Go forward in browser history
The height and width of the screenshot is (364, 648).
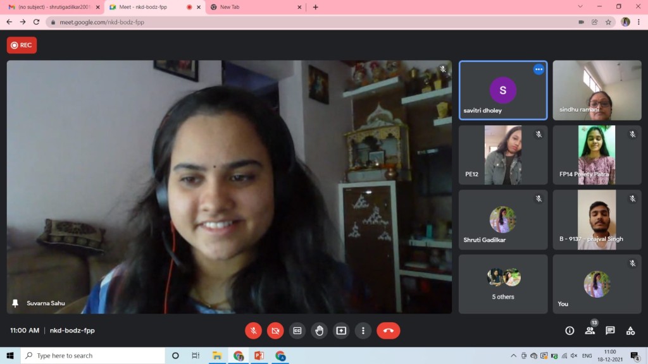23,22
